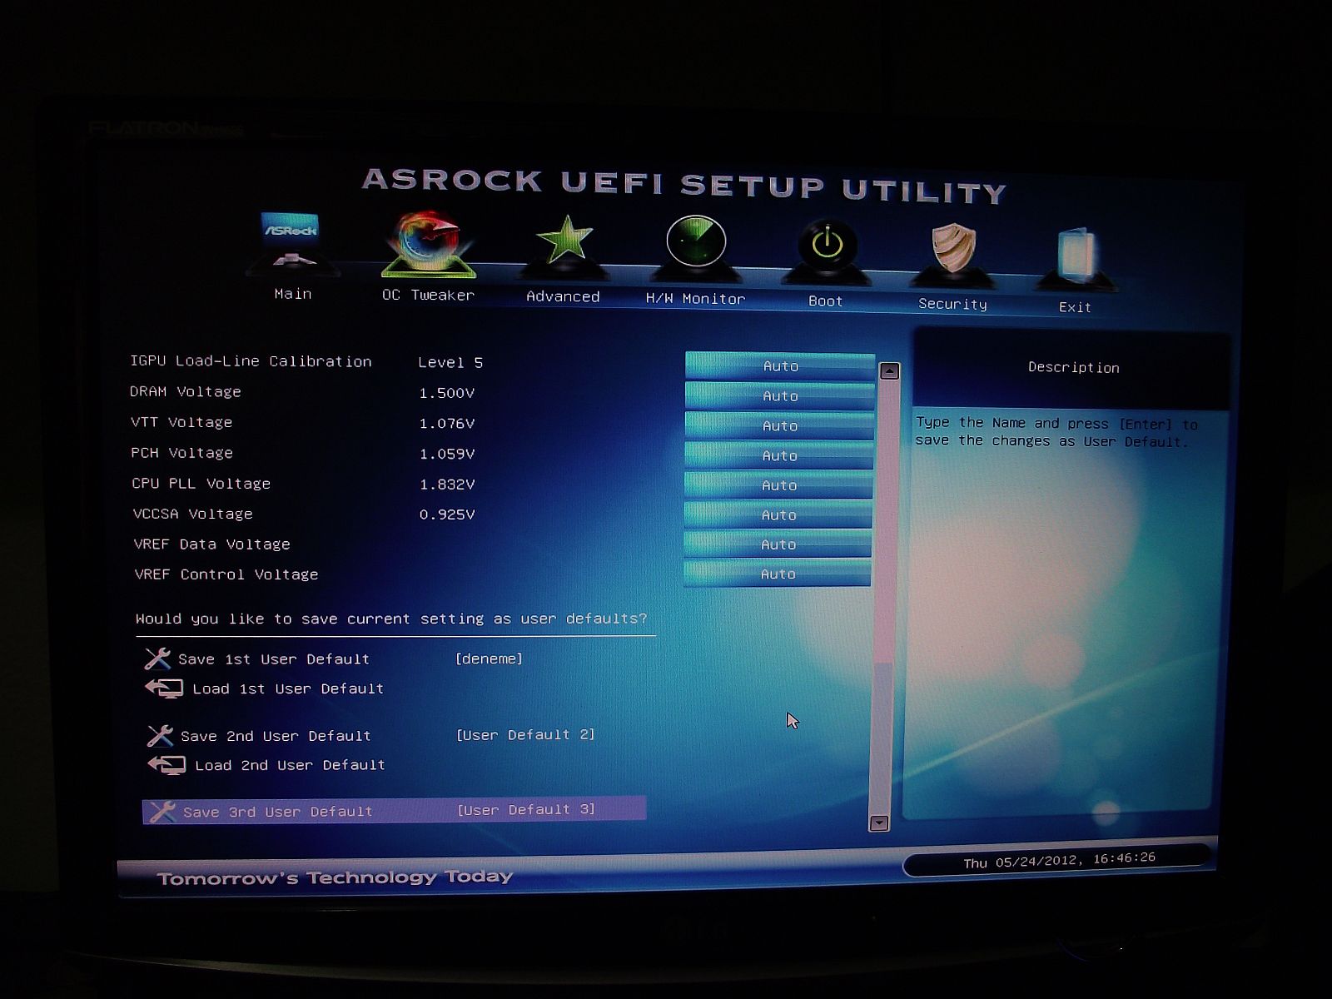
Task: Click the scrollbar up arrow
Action: pyautogui.click(x=890, y=371)
